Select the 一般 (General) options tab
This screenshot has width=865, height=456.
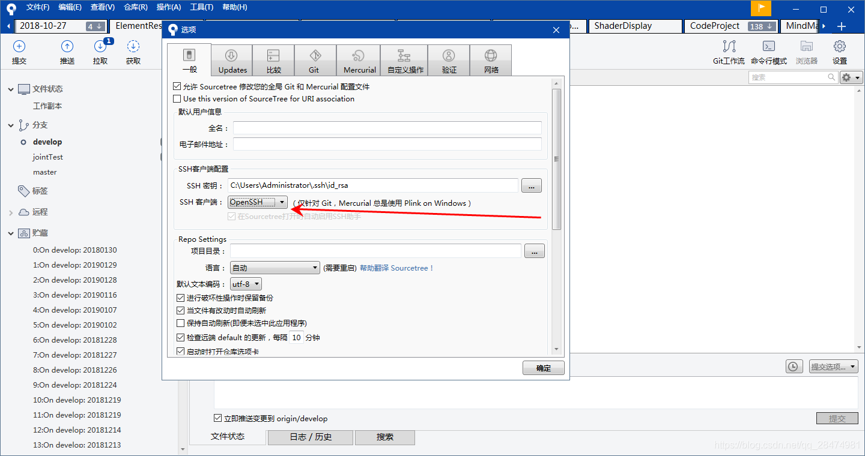[189, 60]
